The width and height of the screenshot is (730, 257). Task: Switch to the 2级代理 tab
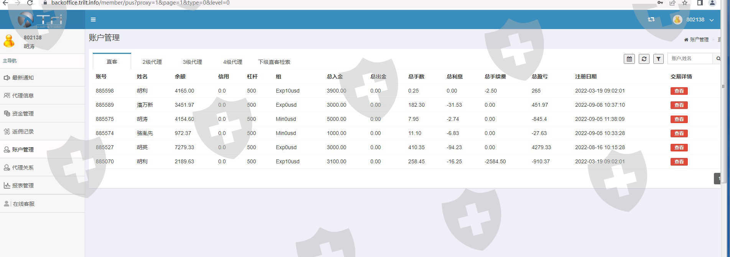[152, 62]
